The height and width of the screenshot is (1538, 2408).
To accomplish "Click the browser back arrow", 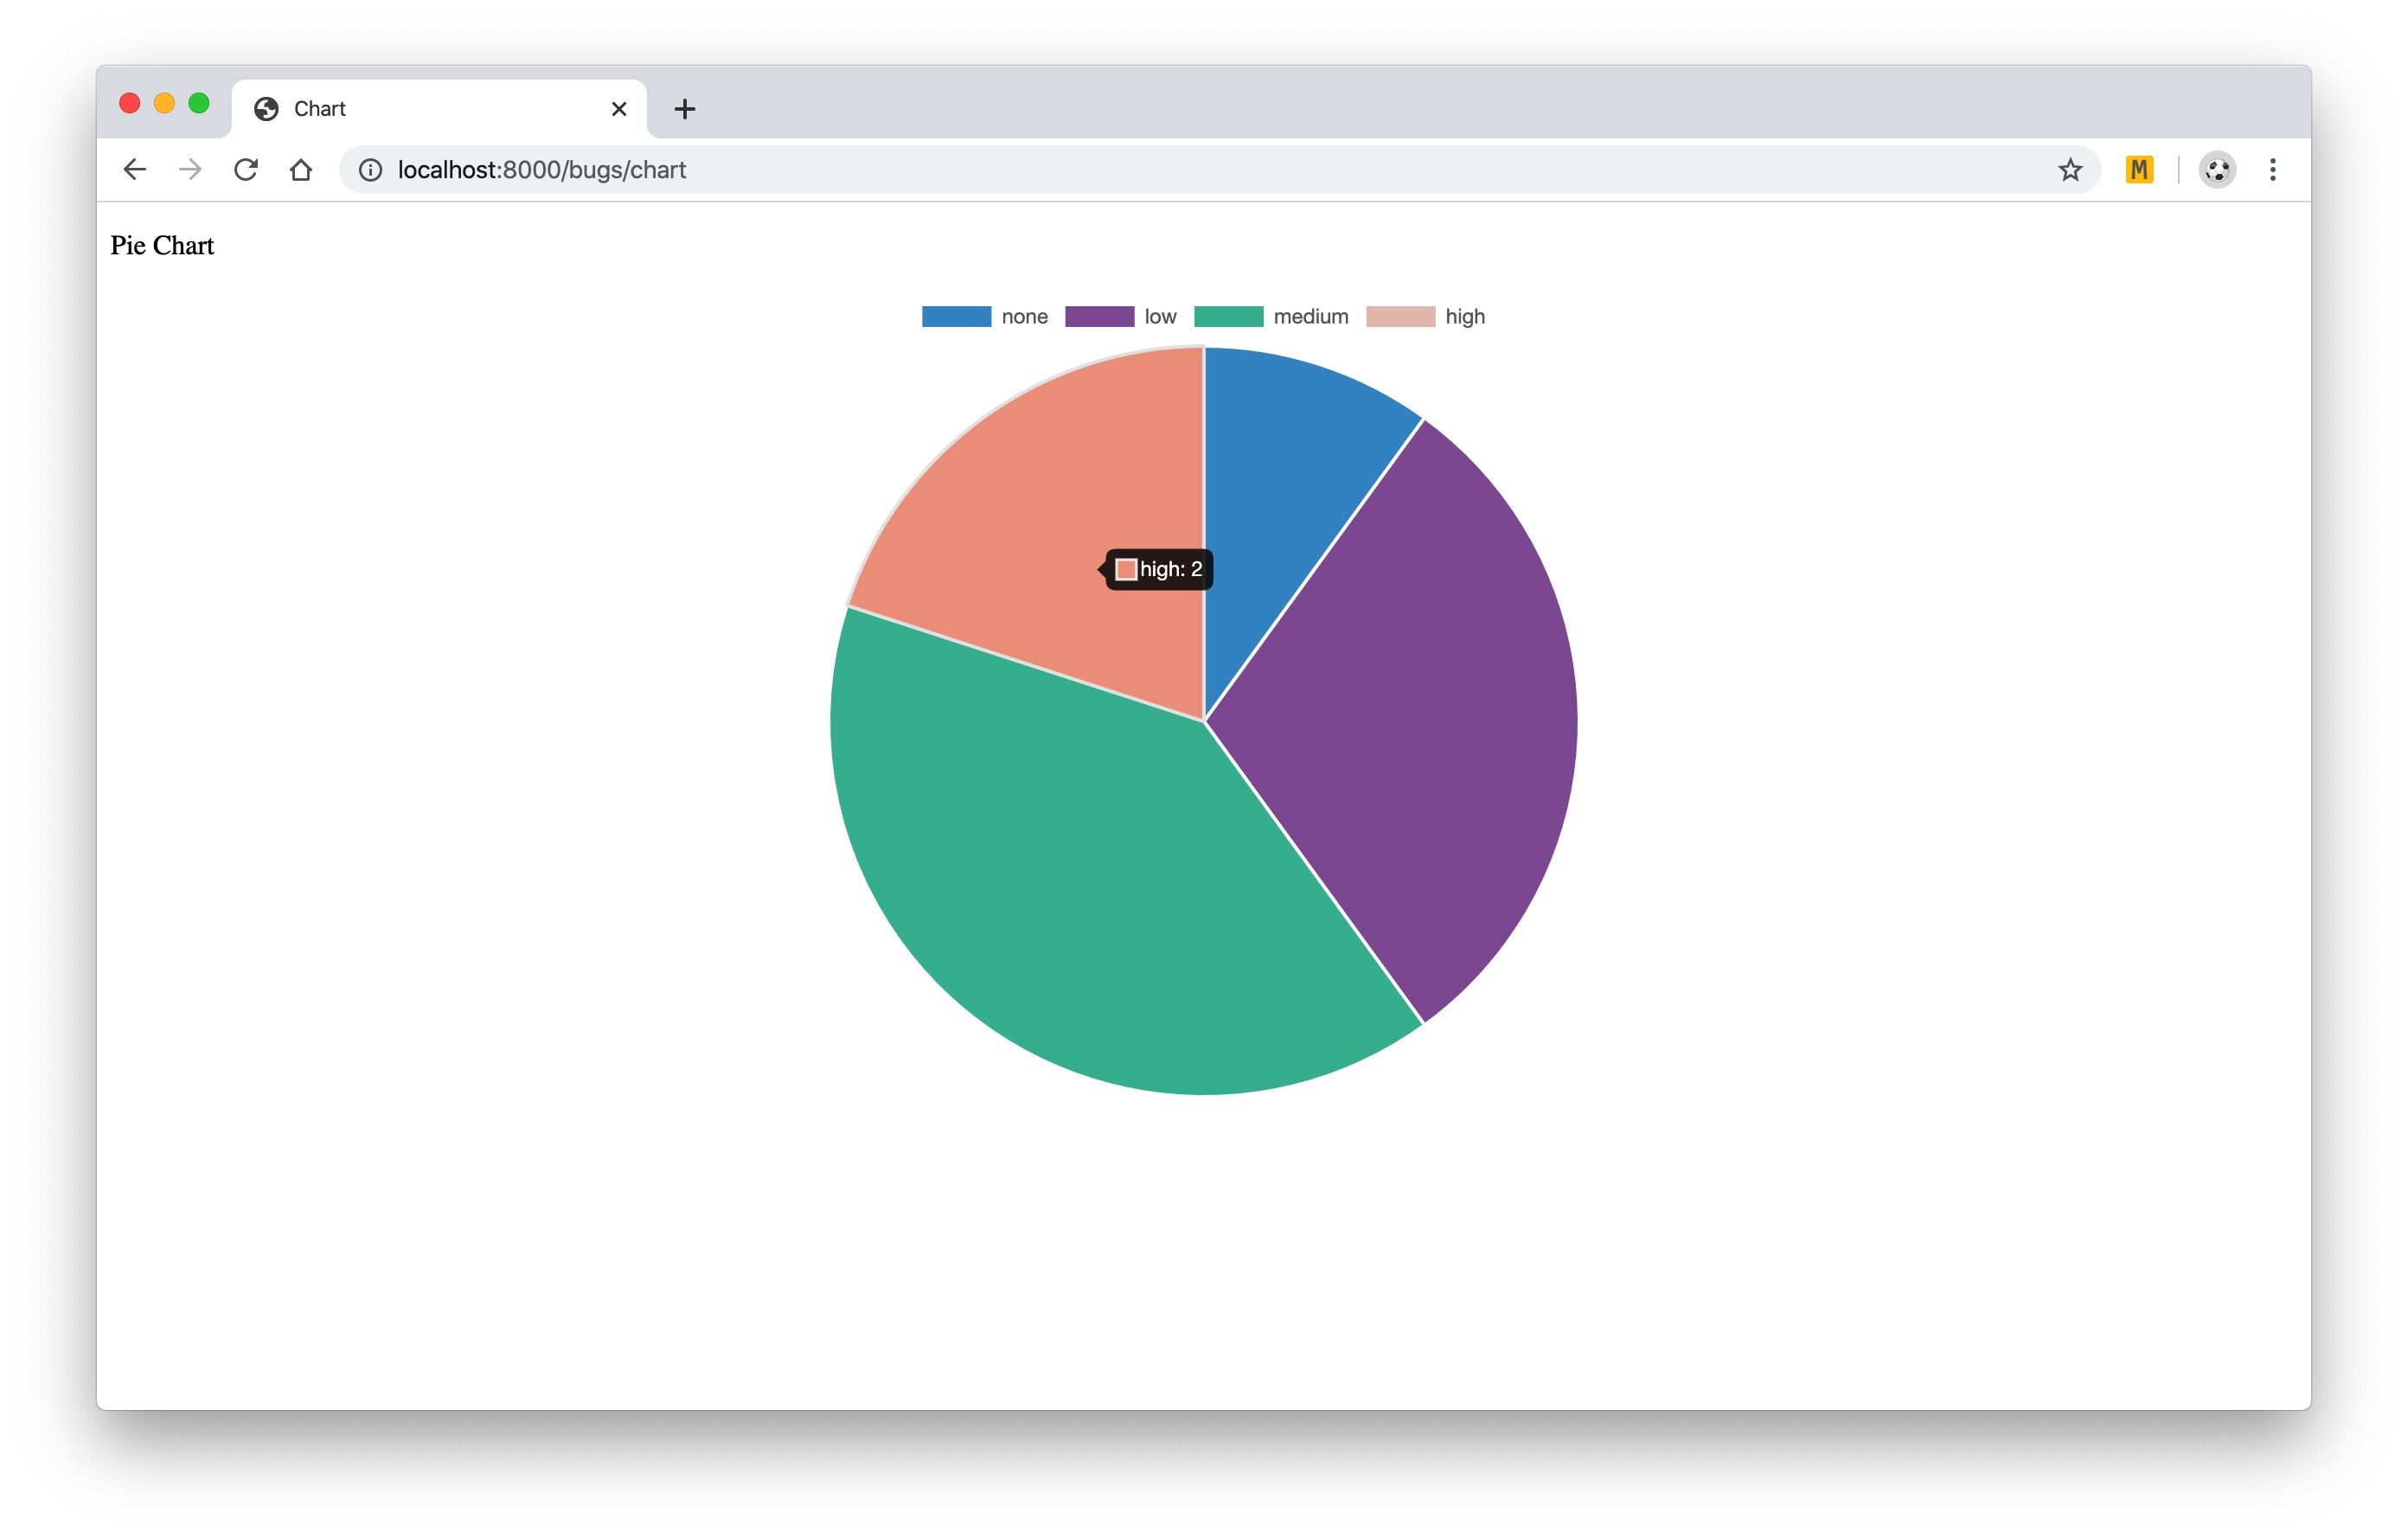I will [134, 170].
